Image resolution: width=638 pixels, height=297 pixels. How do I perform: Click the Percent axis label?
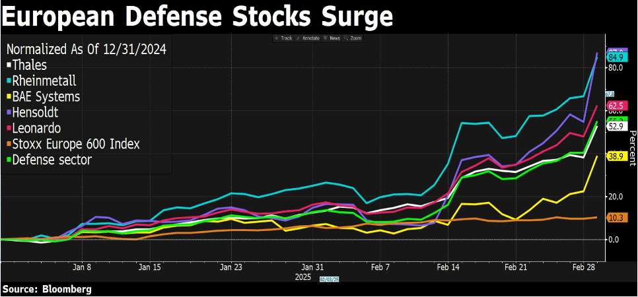point(632,148)
